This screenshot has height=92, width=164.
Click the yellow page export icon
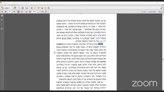coord(45,8)
